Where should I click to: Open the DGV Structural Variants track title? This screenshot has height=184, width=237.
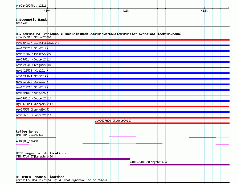[99, 34]
